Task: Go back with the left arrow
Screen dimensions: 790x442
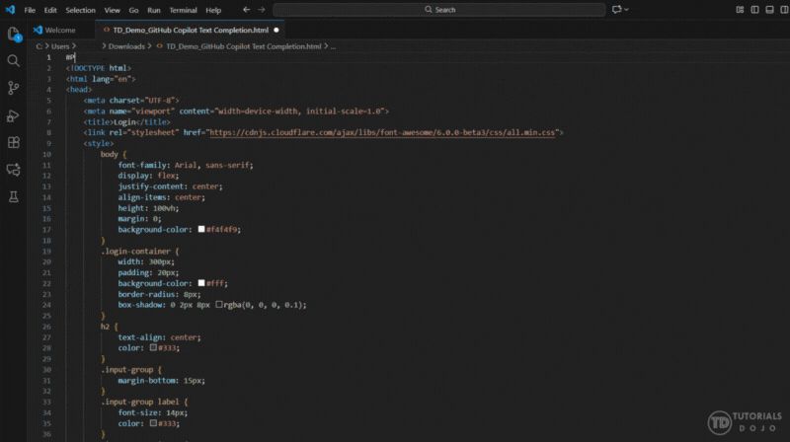Action: click(246, 10)
